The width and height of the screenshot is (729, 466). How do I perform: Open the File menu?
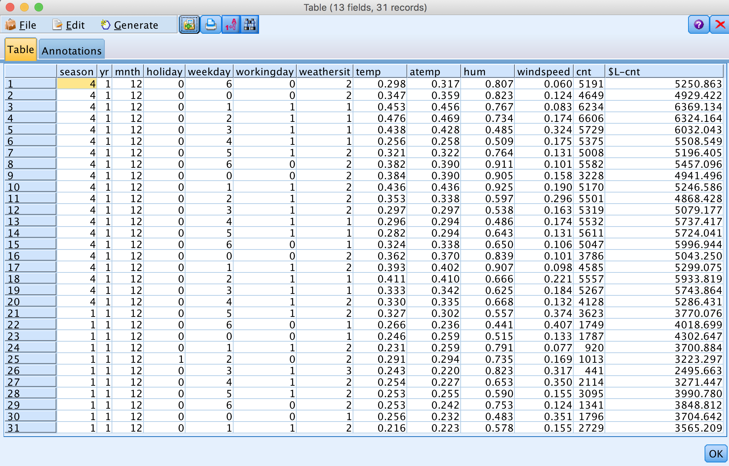21,25
